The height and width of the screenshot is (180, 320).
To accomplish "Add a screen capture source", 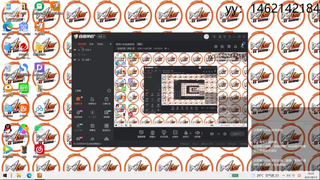I will tap(141, 134).
